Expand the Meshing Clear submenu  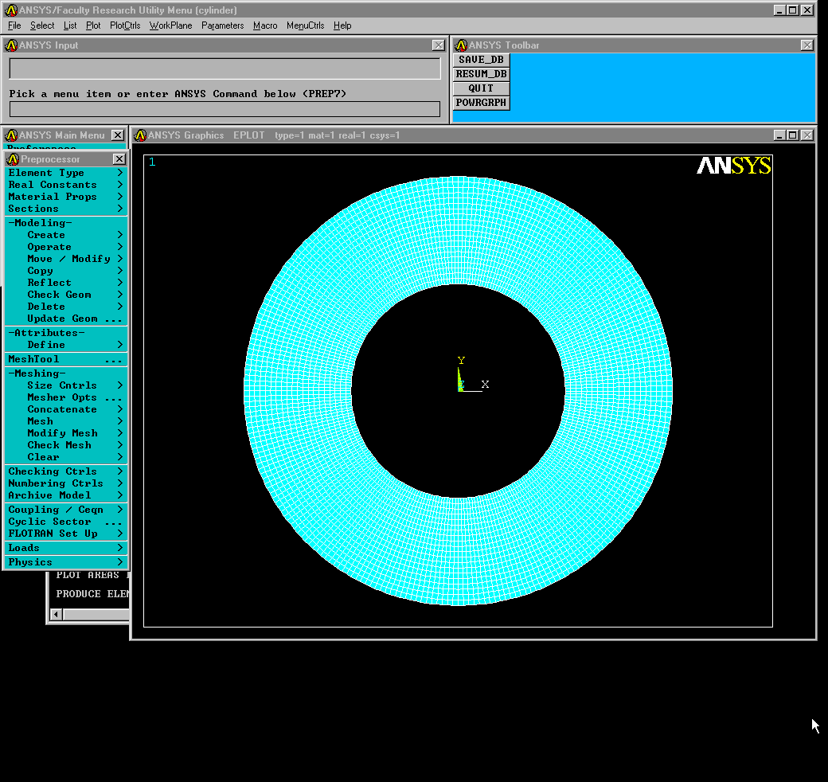click(x=65, y=457)
